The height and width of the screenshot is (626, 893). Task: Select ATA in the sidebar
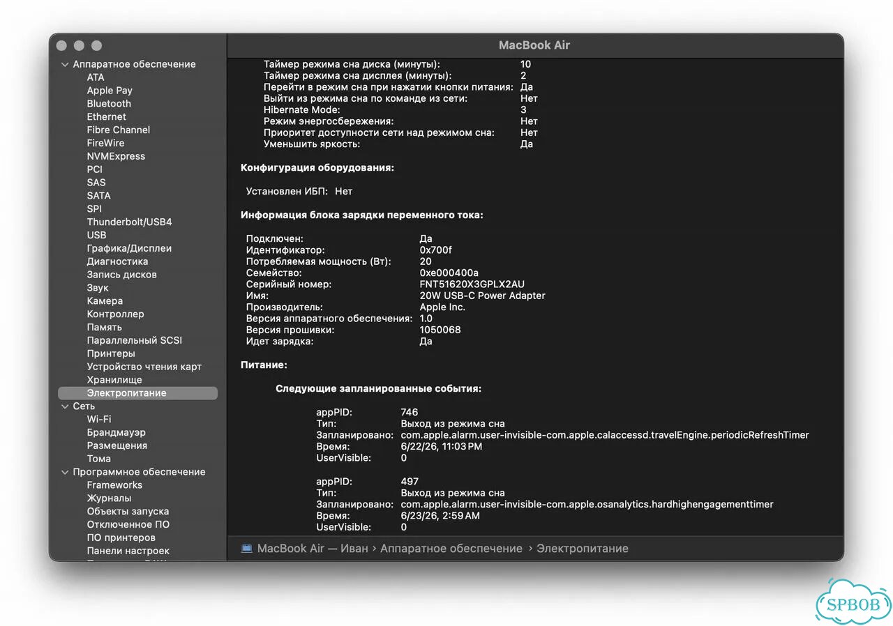(96, 77)
